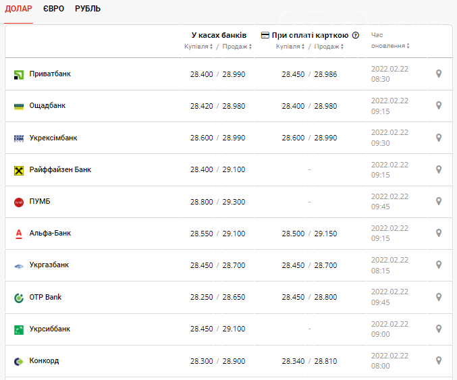Click the credit card icon in the header

point(265,35)
